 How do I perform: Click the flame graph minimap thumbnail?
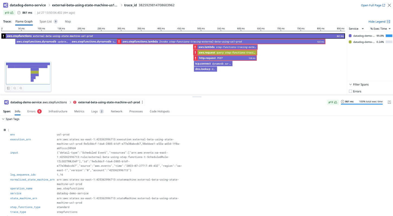pyautogui.click(x=28, y=73)
